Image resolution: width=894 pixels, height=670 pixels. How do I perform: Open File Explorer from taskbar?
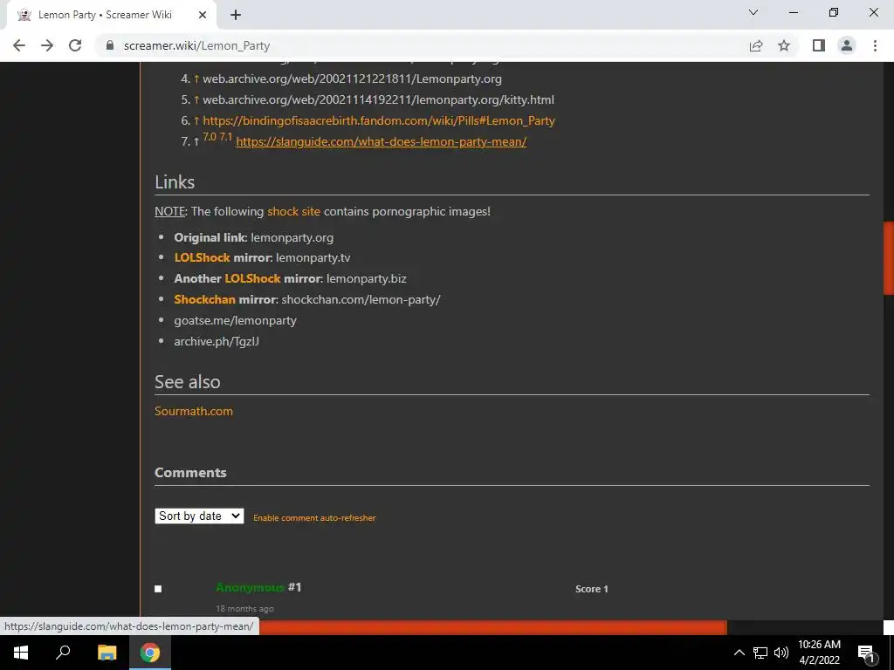[x=107, y=653]
